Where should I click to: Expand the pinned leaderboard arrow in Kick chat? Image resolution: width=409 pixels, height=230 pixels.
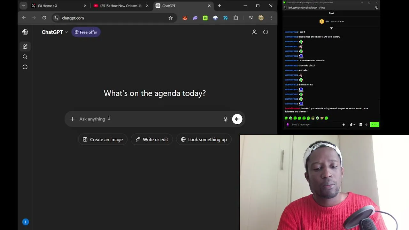pos(331,28)
